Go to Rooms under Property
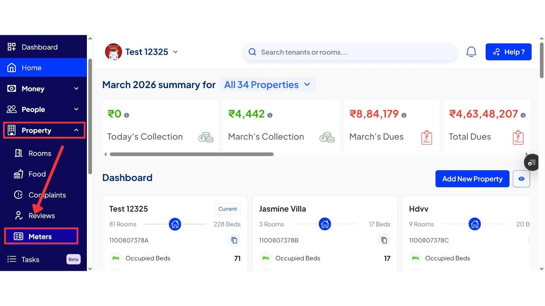Image resolution: width=545 pixels, height=306 pixels. click(x=40, y=153)
